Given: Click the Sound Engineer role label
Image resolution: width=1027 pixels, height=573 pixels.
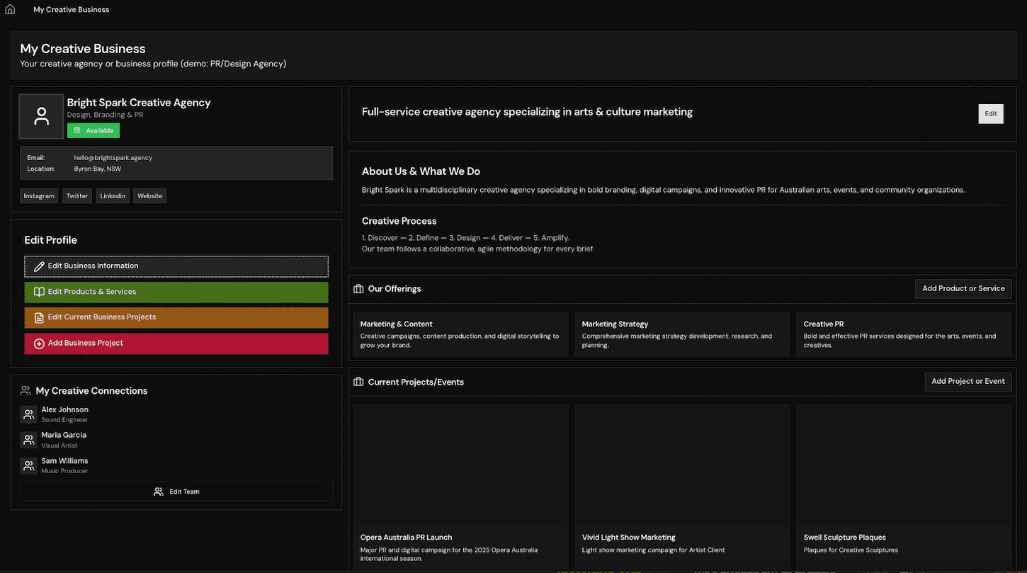Looking at the screenshot, I should (x=64, y=420).
